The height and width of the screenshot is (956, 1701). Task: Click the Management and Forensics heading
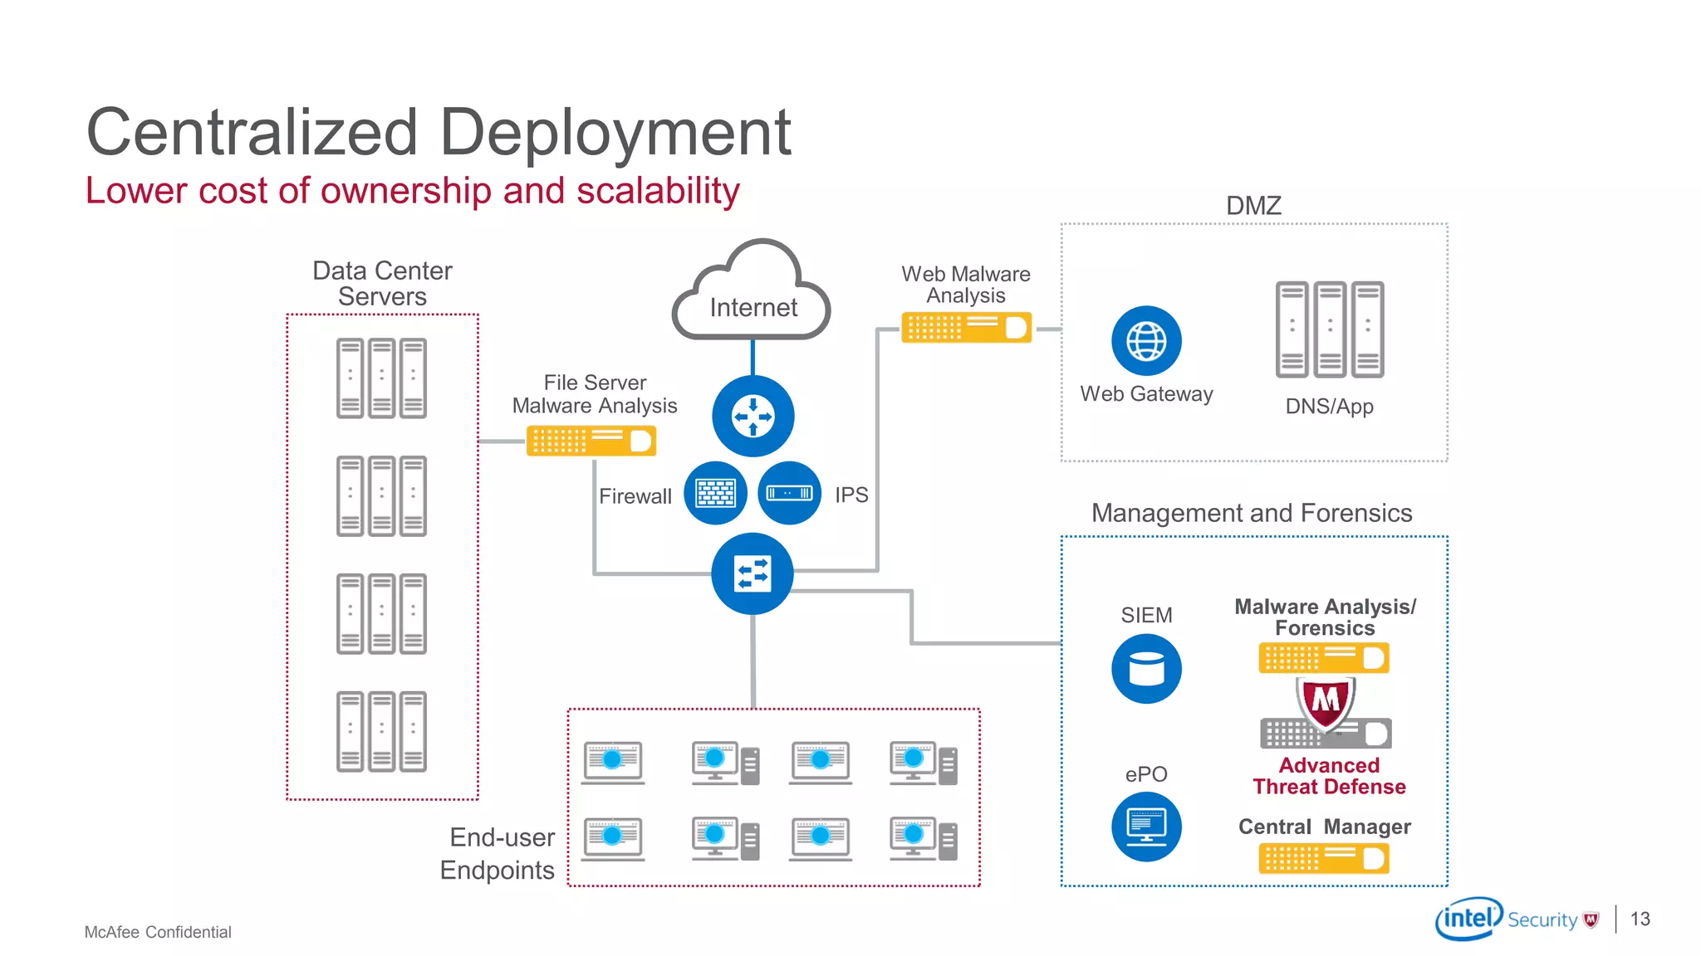point(1252,513)
